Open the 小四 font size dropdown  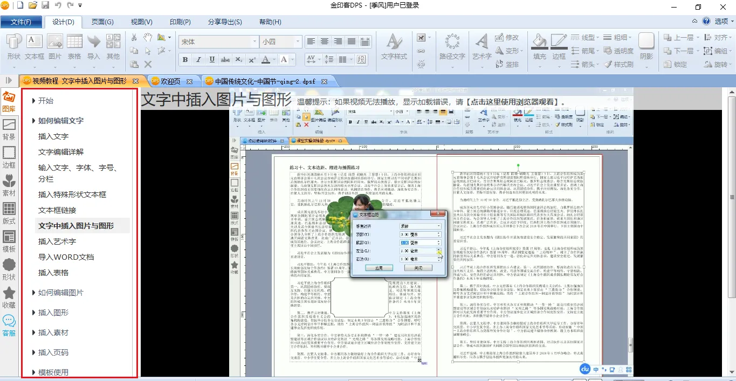[x=297, y=41]
